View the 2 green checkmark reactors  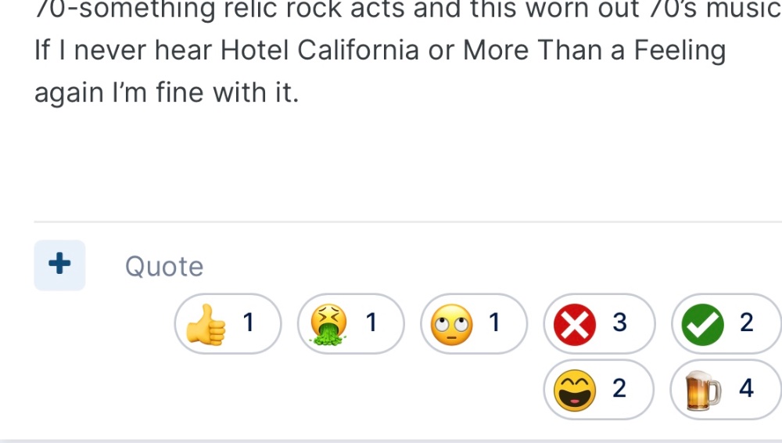point(746,322)
